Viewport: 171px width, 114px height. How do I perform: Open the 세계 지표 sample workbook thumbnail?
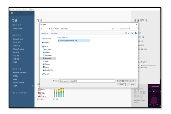pyautogui.click(x=59, y=93)
